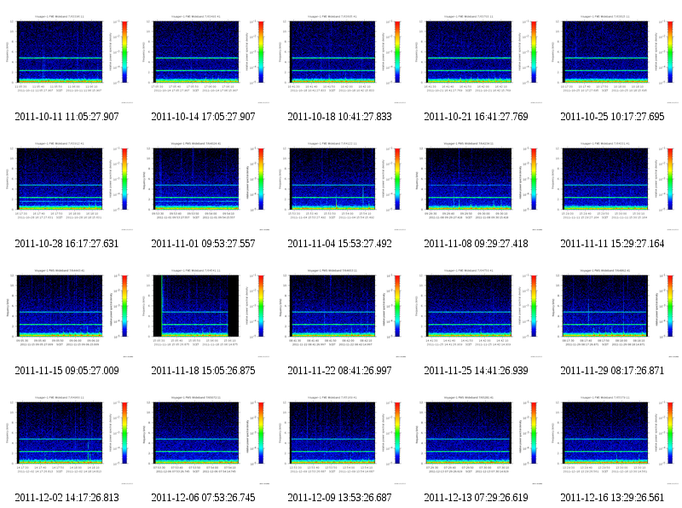Image resolution: width=682 pixels, height=508 pixels.
Task: Click the caption text 2011-11-11 15:29:27.164
Action: [x=612, y=244]
